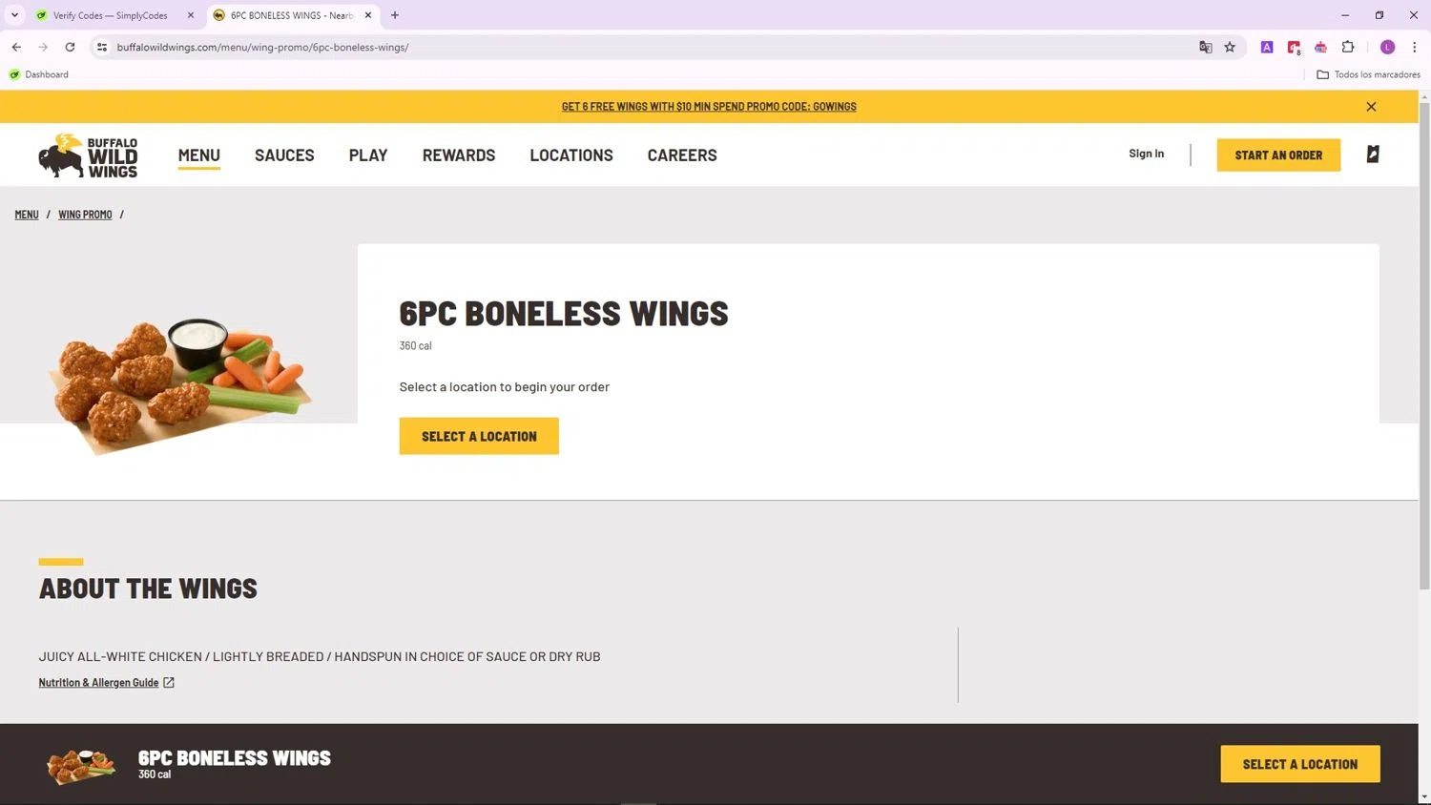Open the red extension with badge
This screenshot has width=1431, height=805.
pyautogui.click(x=1294, y=48)
